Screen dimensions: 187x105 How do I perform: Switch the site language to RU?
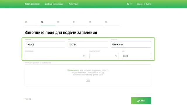pos(128,4)
